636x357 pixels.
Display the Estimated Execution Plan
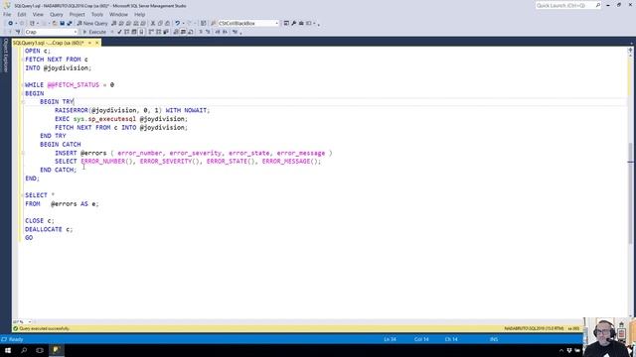(126, 32)
